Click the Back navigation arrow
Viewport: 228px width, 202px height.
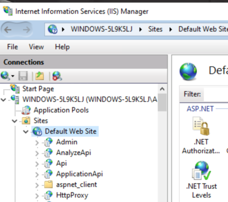8,30
